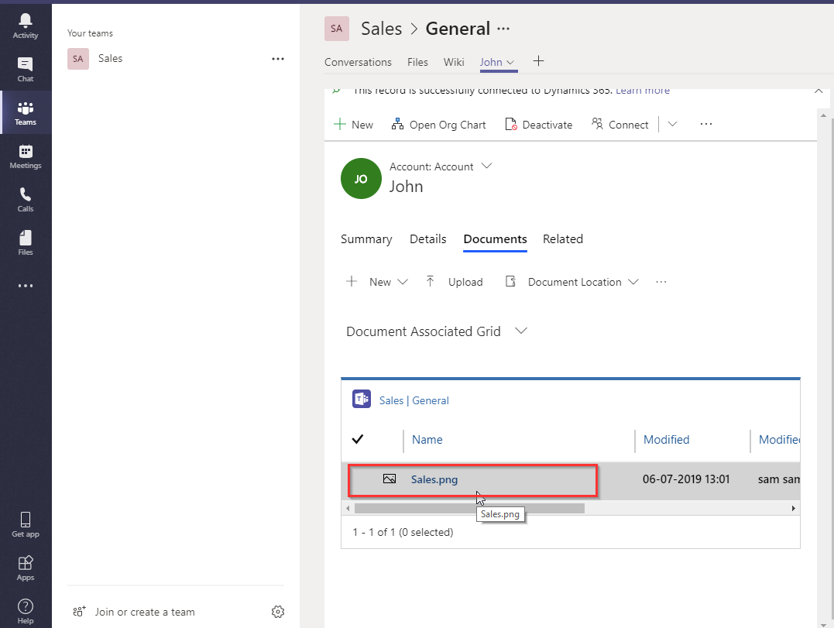This screenshot has width=834, height=628.
Task: Collapse the notification banner chevron
Action: click(x=819, y=91)
